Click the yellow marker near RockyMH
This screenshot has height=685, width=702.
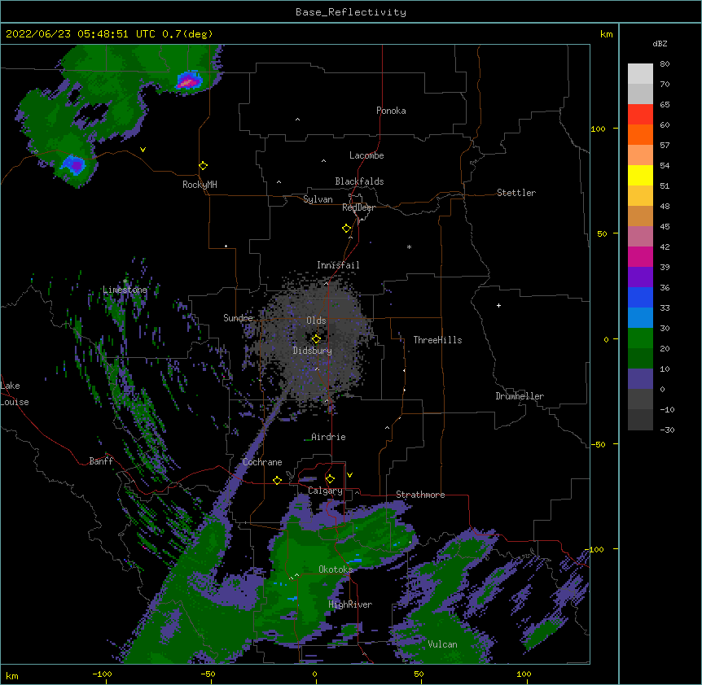point(203,165)
